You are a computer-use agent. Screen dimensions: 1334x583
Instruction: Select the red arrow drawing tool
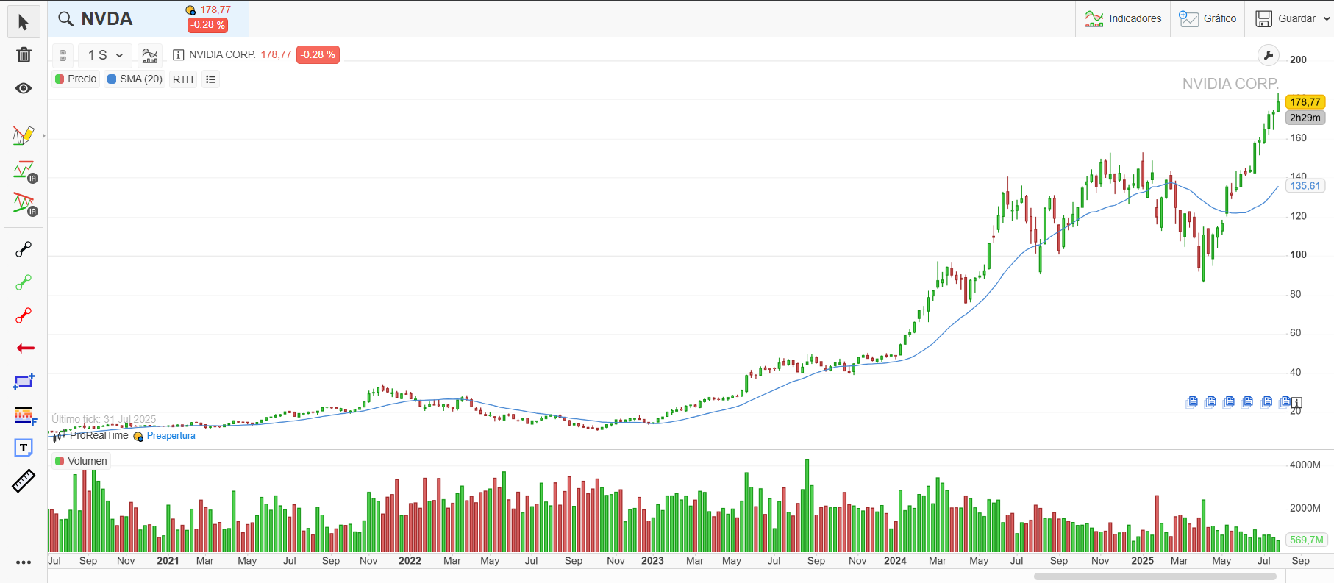point(25,348)
